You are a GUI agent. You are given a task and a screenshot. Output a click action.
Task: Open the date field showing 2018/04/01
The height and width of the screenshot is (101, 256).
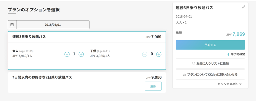tap(49, 25)
